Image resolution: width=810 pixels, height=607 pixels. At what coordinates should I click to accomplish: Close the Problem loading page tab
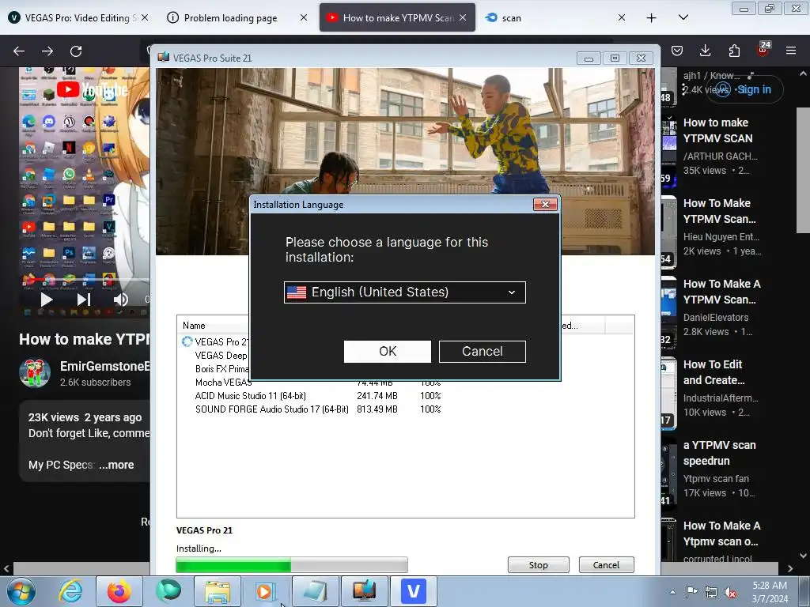coord(304,17)
